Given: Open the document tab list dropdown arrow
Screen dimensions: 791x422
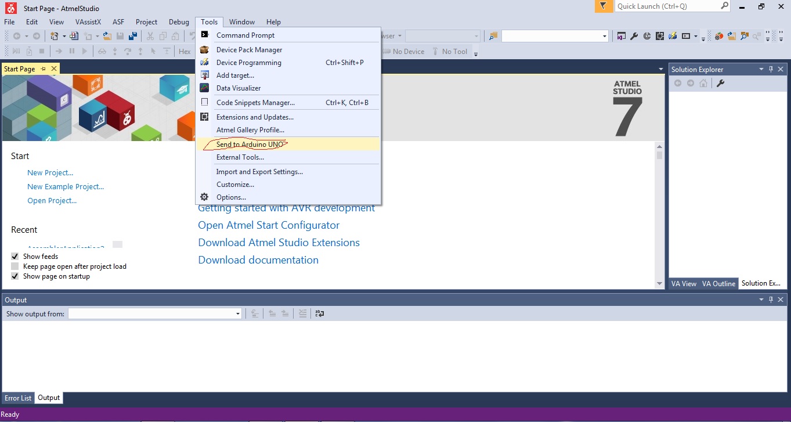Looking at the screenshot, I should coord(661,69).
